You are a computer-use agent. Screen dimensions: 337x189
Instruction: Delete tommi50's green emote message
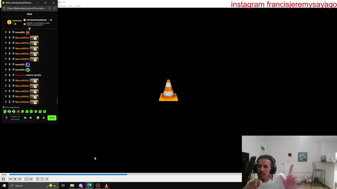6,70
